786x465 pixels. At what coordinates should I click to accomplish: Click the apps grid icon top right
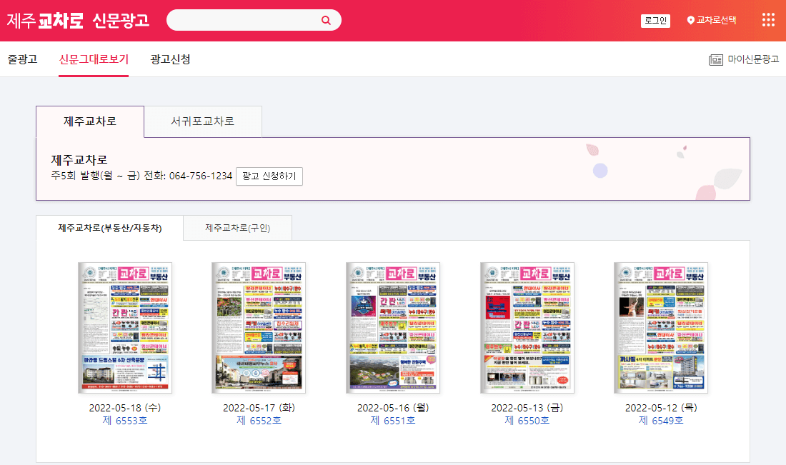tap(768, 20)
